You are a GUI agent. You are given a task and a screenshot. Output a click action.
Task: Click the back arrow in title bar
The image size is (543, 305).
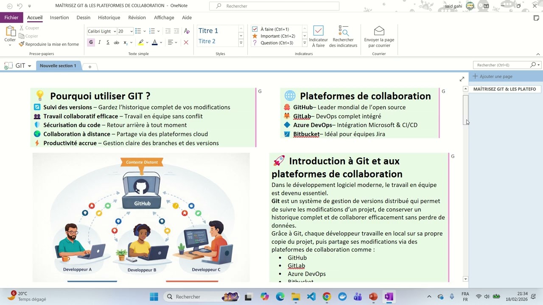(x=10, y=6)
